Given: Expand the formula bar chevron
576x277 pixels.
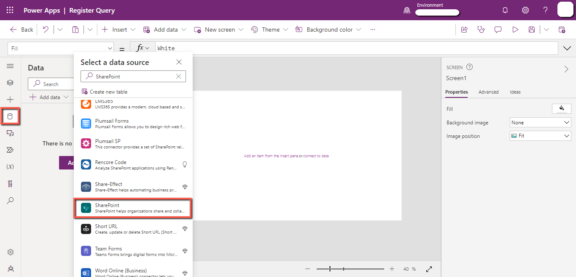Looking at the screenshot, I should point(567,48).
